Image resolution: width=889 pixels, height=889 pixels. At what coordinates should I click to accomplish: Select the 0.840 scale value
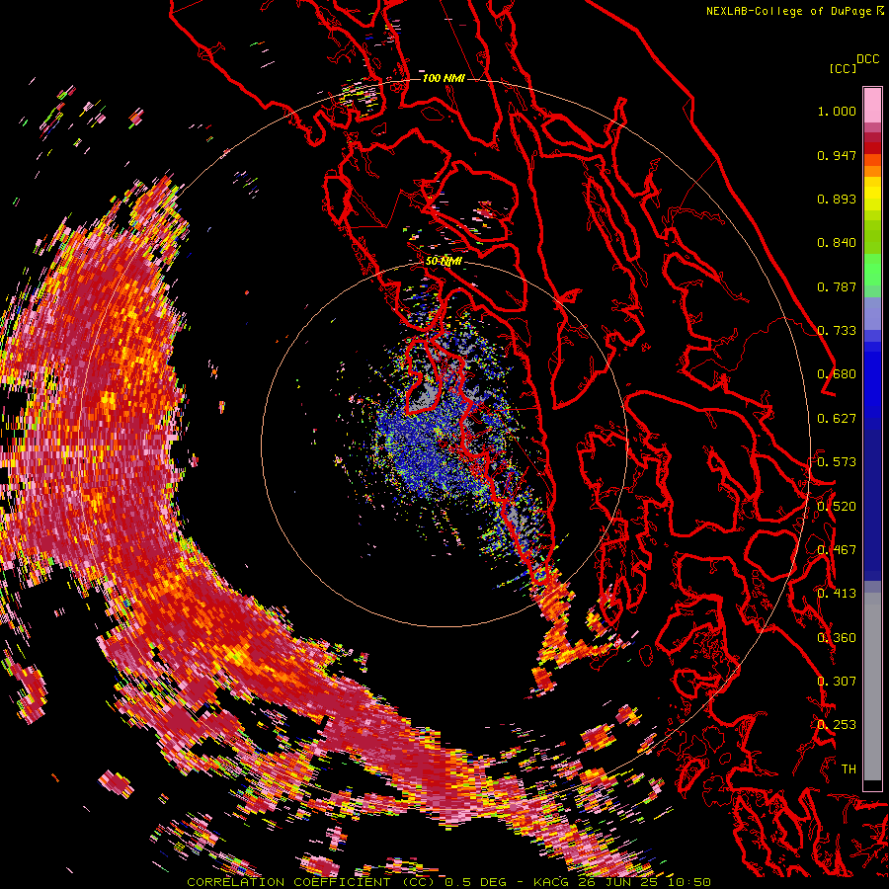click(837, 243)
